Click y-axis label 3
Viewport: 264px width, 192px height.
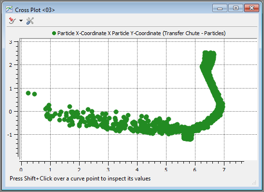pos(11,42)
